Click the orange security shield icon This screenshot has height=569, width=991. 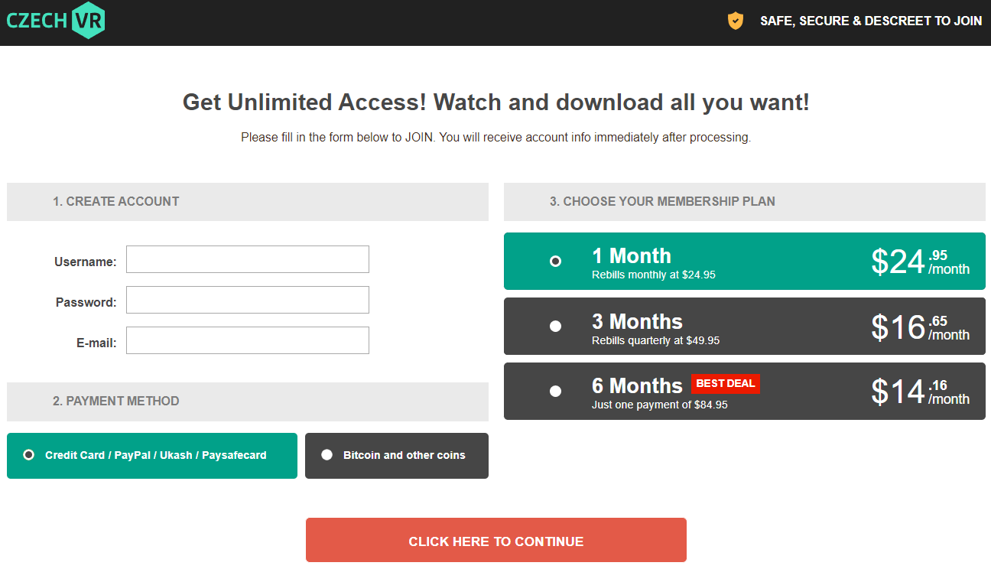pos(735,21)
